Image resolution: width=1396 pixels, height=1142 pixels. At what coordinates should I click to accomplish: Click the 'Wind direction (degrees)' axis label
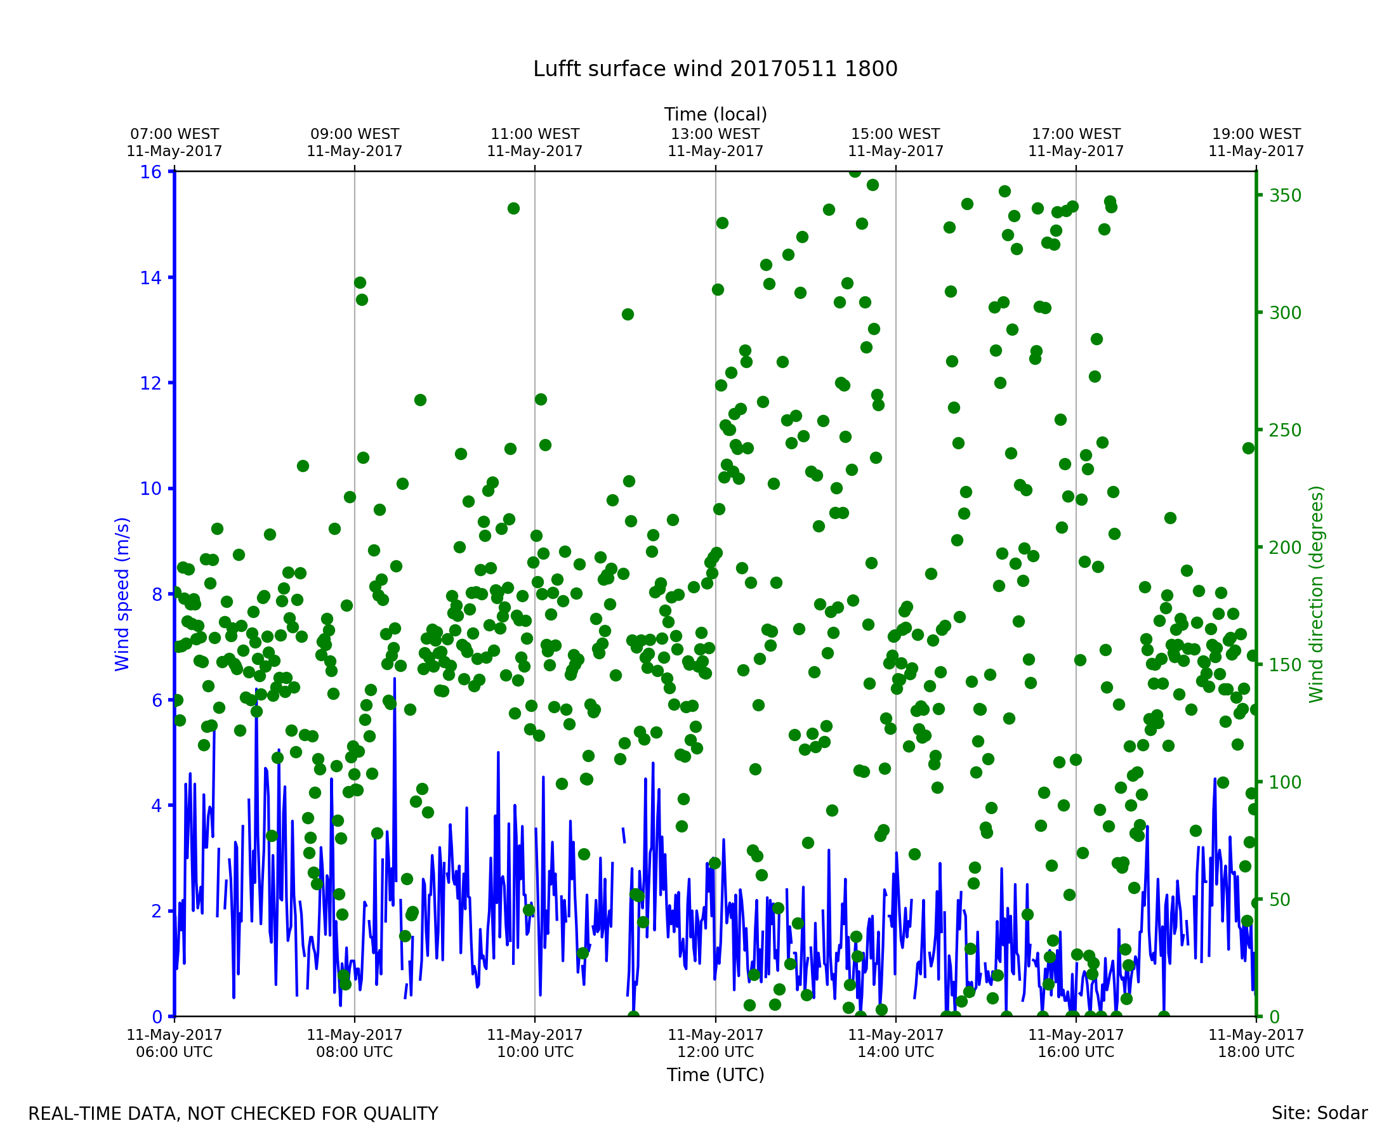pos(1316,594)
